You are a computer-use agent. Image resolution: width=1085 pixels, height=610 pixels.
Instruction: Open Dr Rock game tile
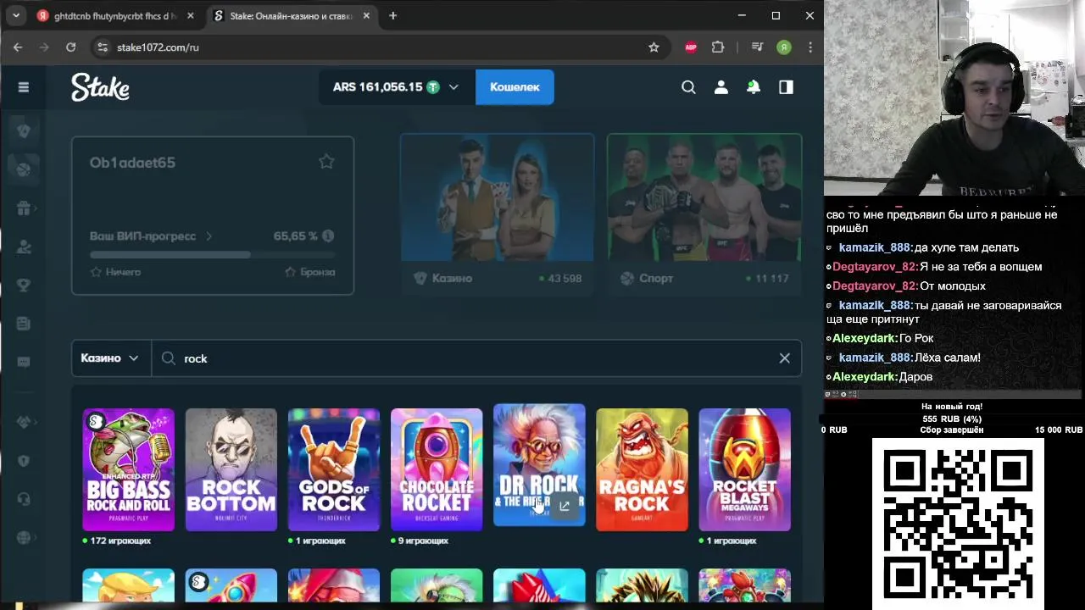tap(539, 465)
